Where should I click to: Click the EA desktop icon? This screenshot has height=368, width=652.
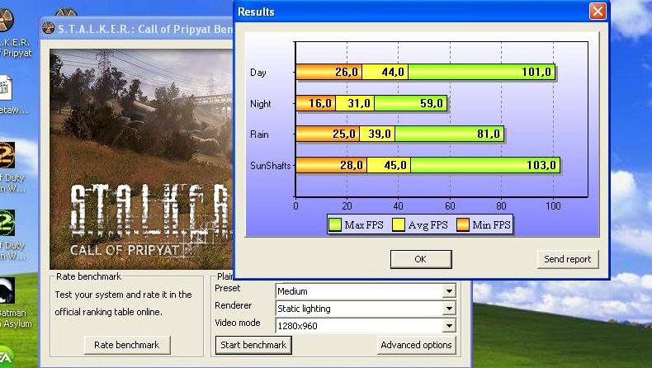[7, 357]
